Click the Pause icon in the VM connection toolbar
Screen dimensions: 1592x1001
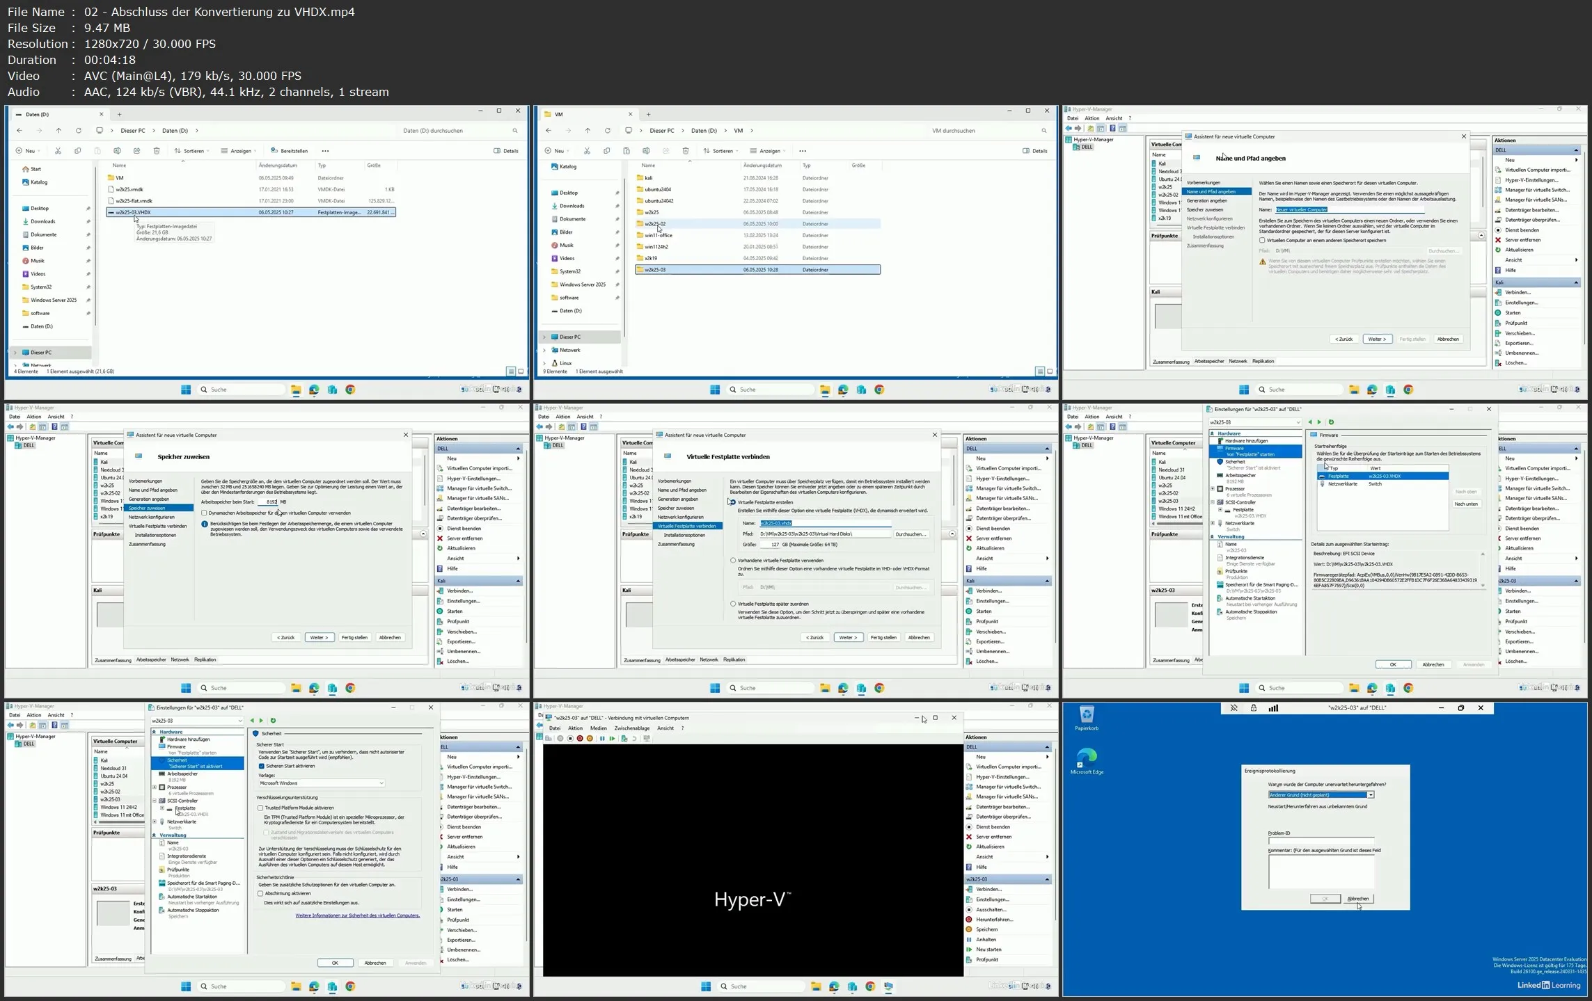[x=602, y=739]
